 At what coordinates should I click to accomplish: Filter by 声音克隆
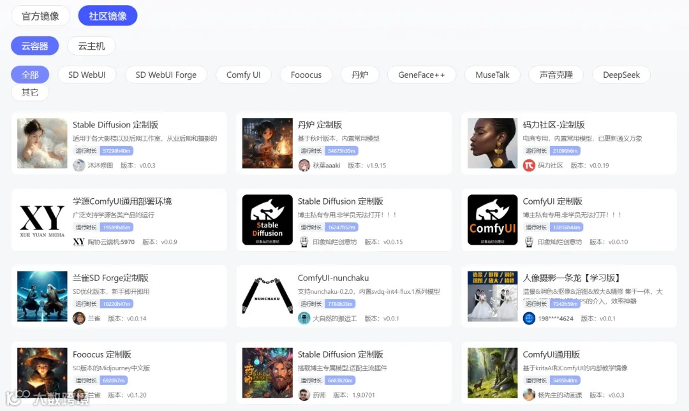tap(556, 75)
